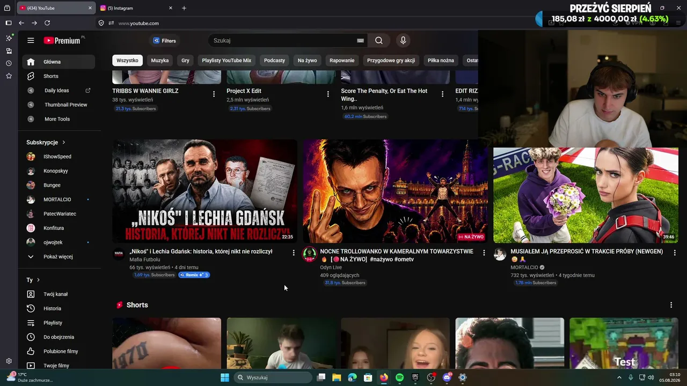Open Windows Start menu
687x386 pixels.
coord(225,377)
